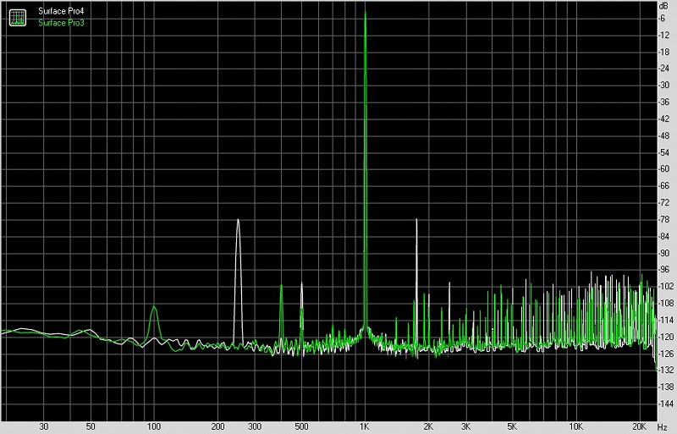Screen dimensions: 677x434
Task: Click the green spike near 400 Hz
Action: [281, 288]
